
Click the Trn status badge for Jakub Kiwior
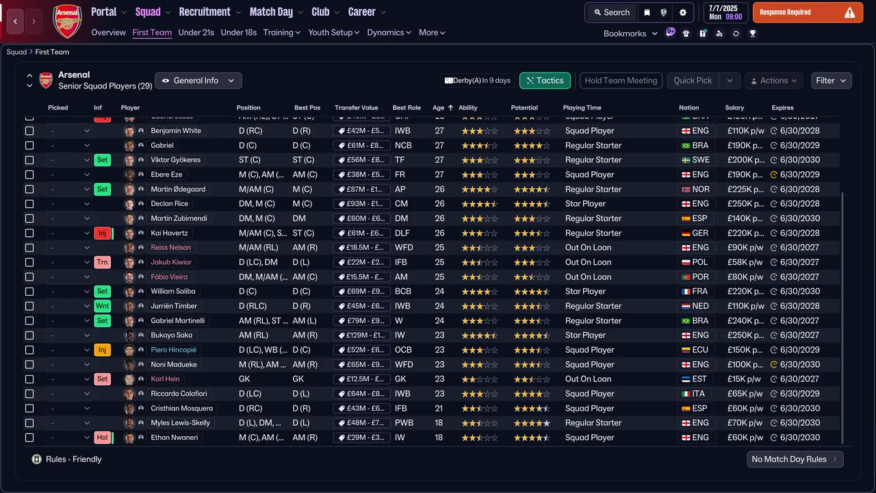click(x=102, y=262)
